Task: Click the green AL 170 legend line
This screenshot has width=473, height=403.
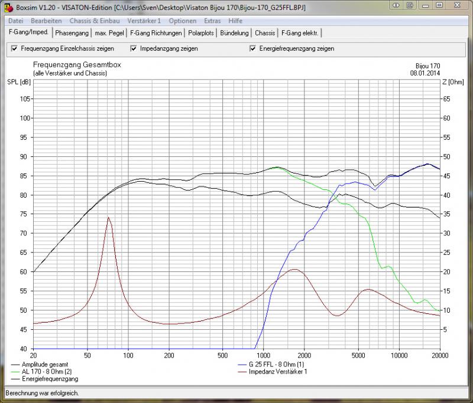Action: (15, 372)
